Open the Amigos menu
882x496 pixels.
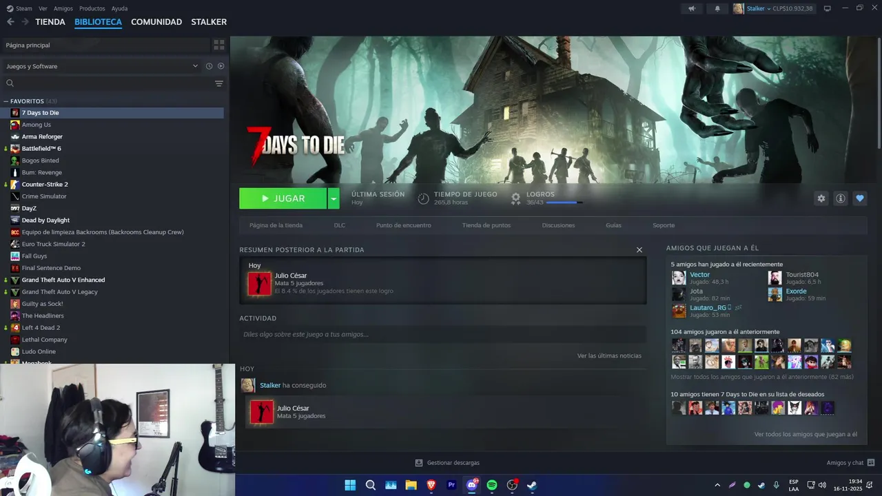pyautogui.click(x=63, y=8)
